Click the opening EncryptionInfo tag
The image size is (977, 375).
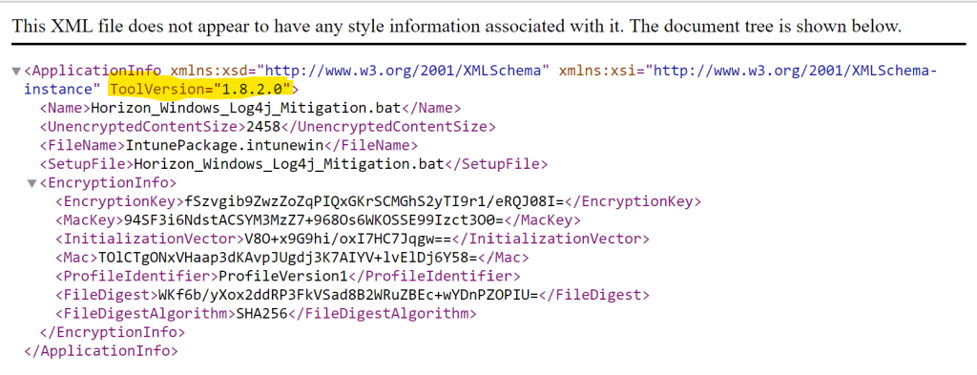pos(109,183)
